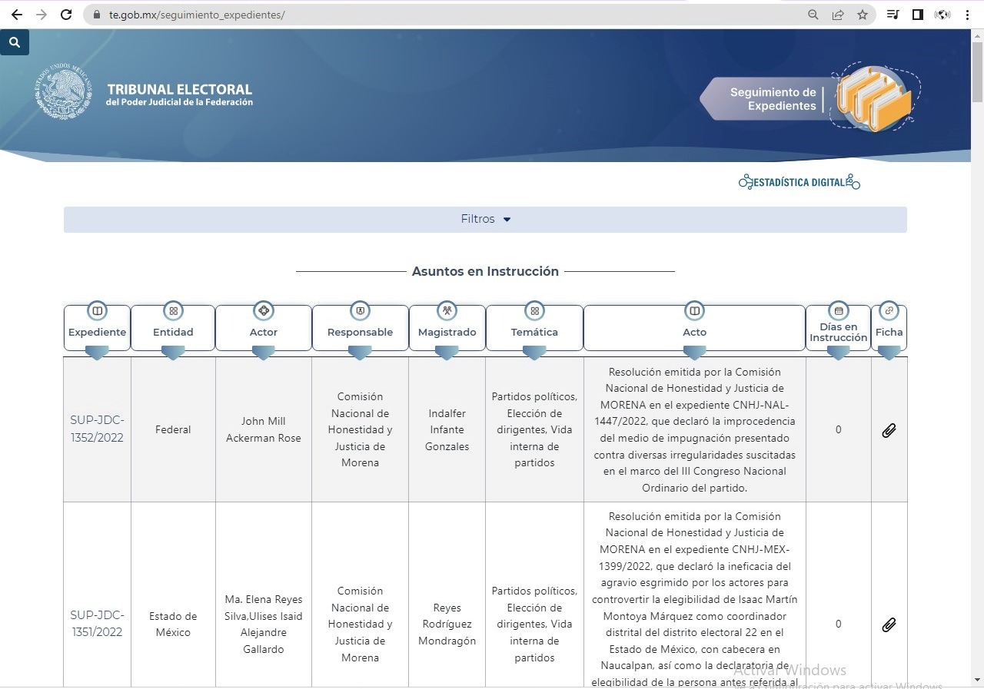This screenshot has height=689, width=984.
Task: Share this page icon
Action: 838,15
